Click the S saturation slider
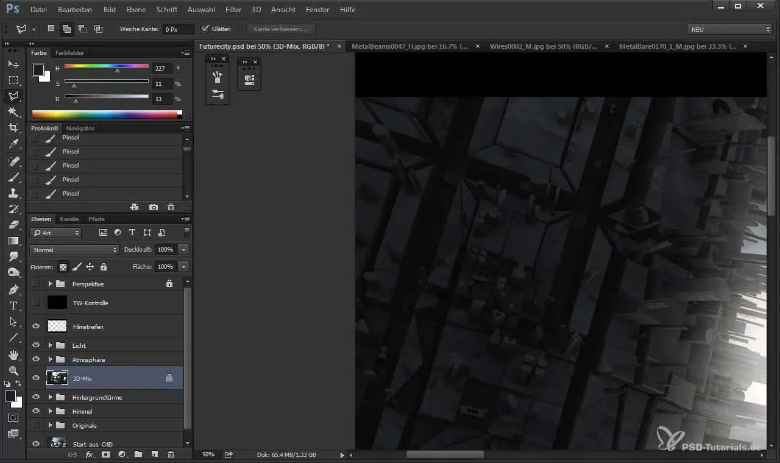 (107, 82)
